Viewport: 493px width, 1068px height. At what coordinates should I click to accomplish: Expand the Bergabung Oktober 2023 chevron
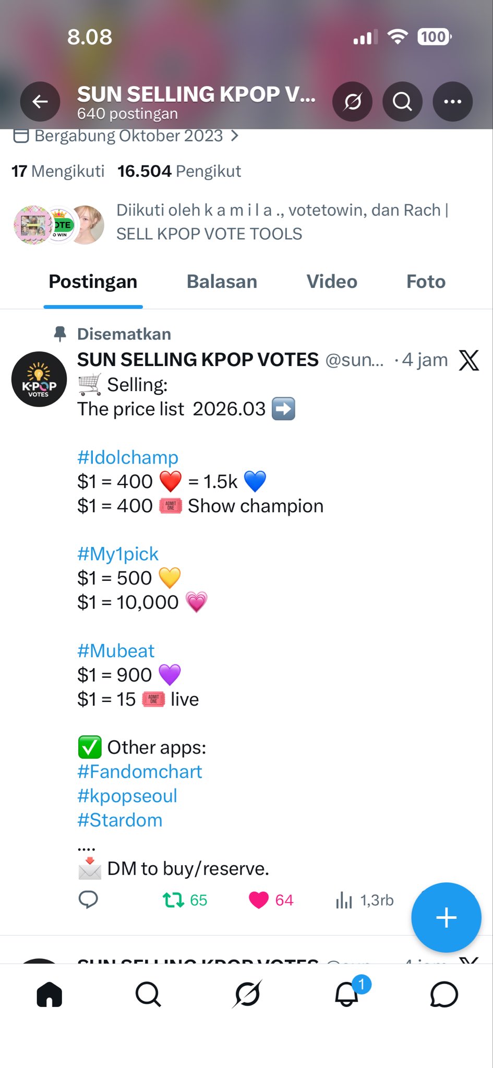click(235, 136)
